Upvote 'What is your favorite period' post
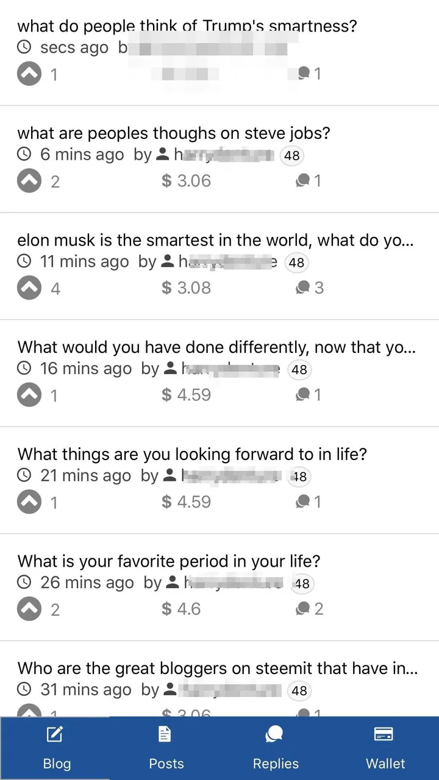 [29, 609]
